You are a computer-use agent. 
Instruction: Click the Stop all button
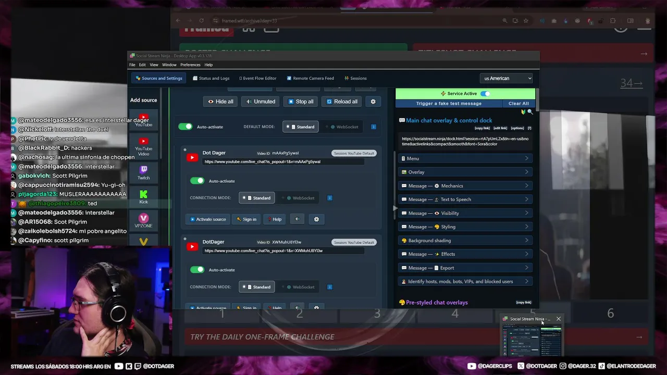tap(301, 102)
